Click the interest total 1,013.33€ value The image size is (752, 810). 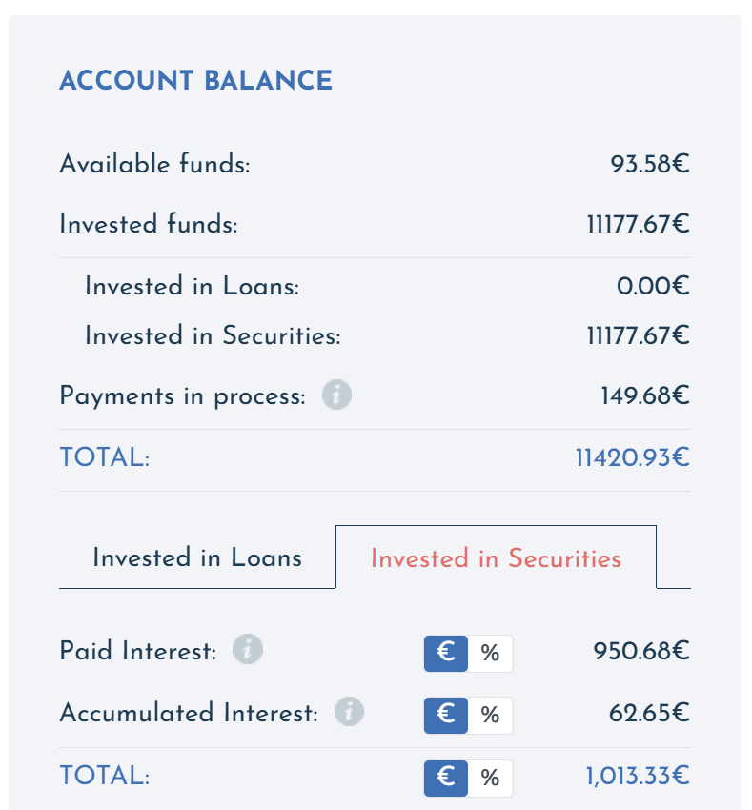pyautogui.click(x=638, y=777)
